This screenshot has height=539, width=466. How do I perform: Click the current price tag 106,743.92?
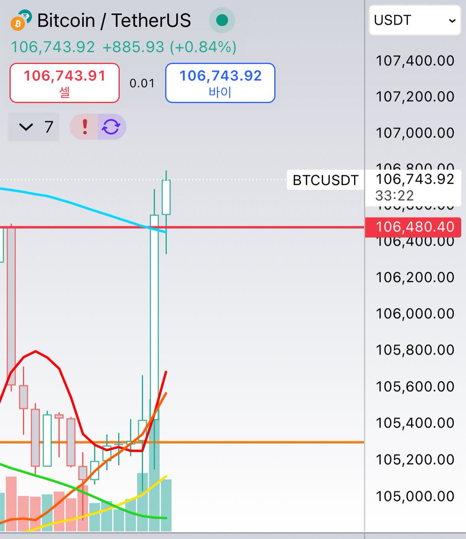point(415,179)
